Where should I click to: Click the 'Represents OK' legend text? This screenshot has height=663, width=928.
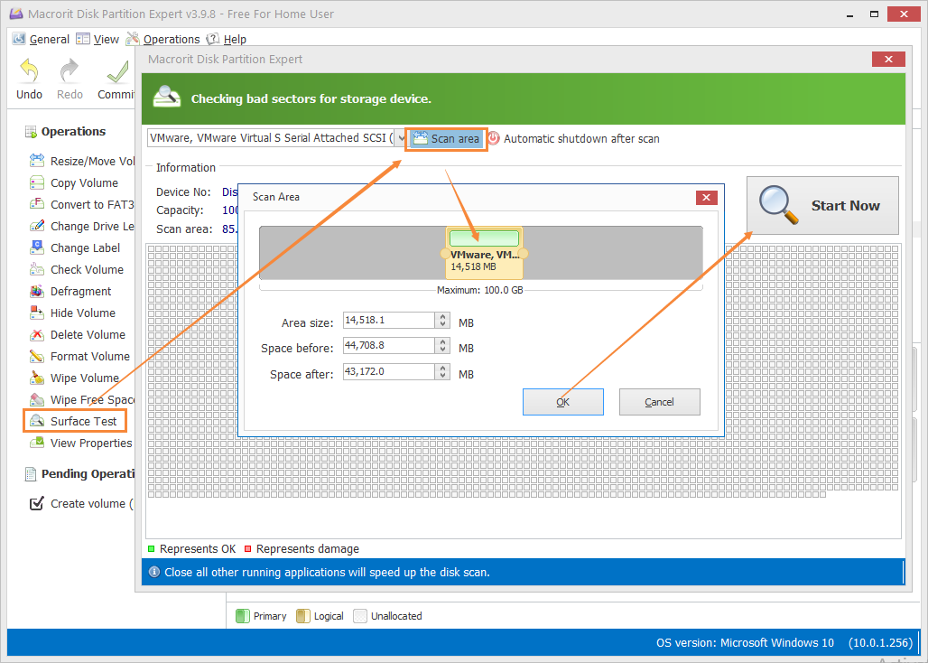(198, 549)
